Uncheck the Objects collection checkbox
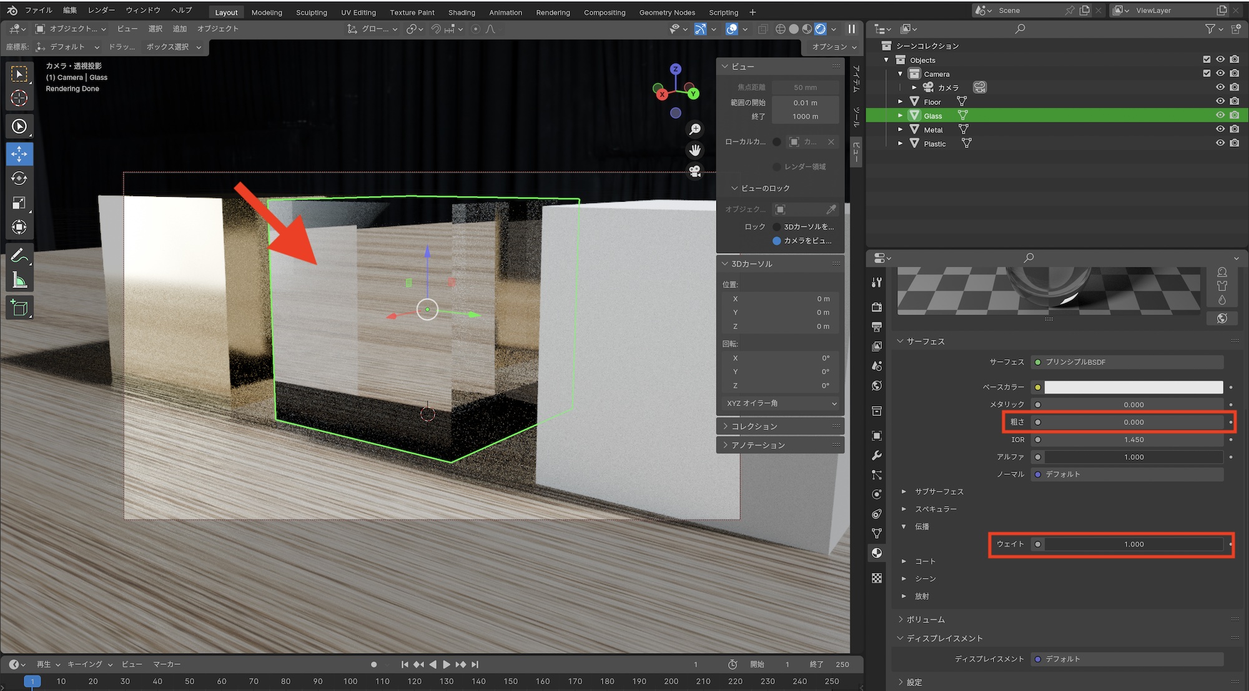The image size is (1249, 691). pyautogui.click(x=1207, y=59)
